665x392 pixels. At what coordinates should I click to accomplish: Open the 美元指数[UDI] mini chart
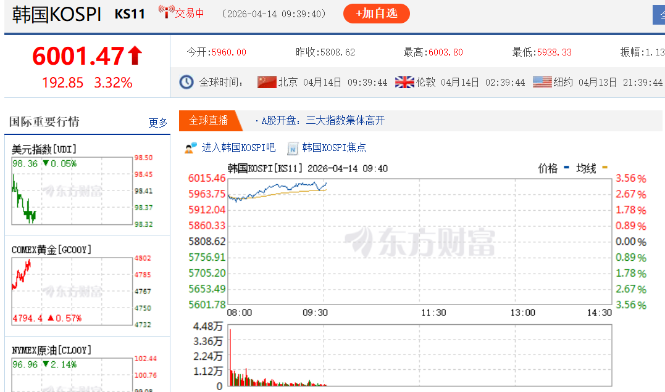point(72,191)
